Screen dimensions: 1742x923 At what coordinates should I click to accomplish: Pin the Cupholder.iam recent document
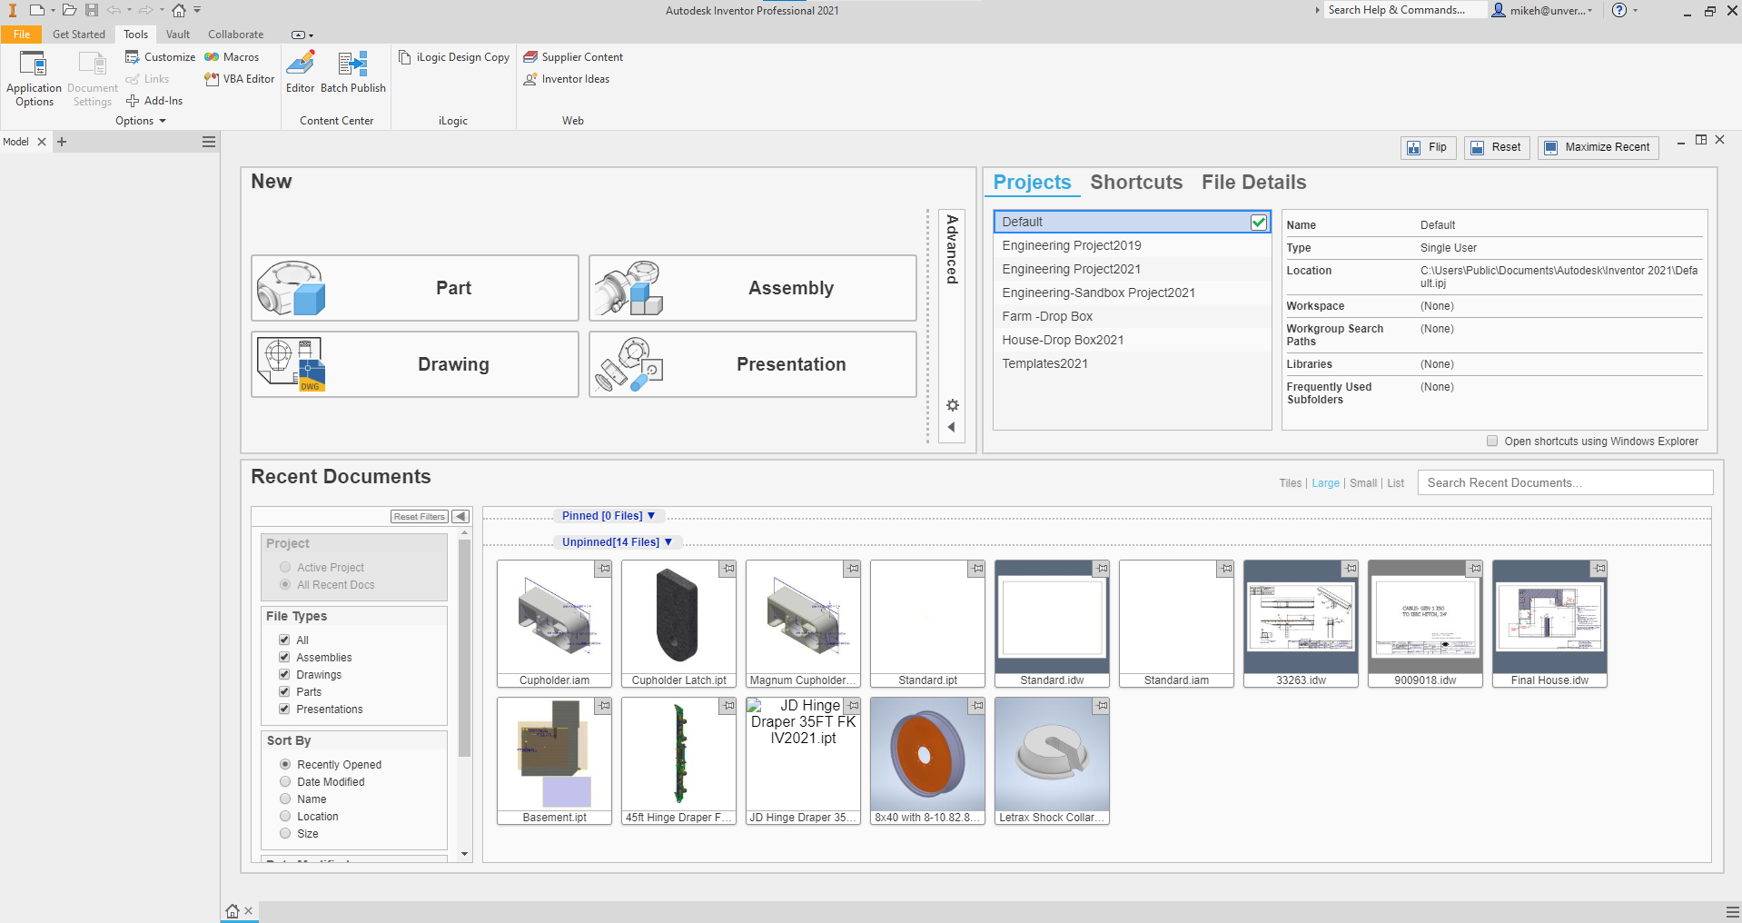point(603,569)
